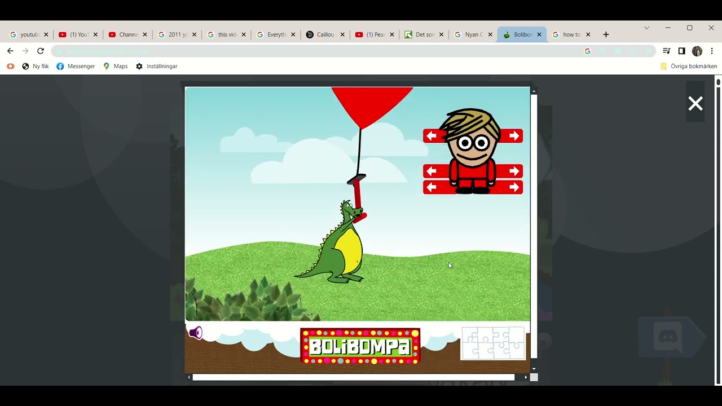Image resolution: width=722 pixels, height=406 pixels.
Task: Click the game frame scroll up arrow
Action: point(534,91)
